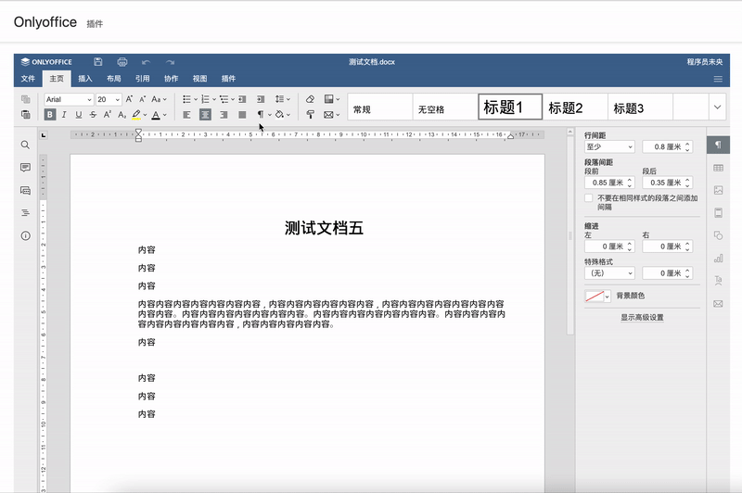Click the print icon in title bar
742x493 pixels.
pyautogui.click(x=122, y=61)
